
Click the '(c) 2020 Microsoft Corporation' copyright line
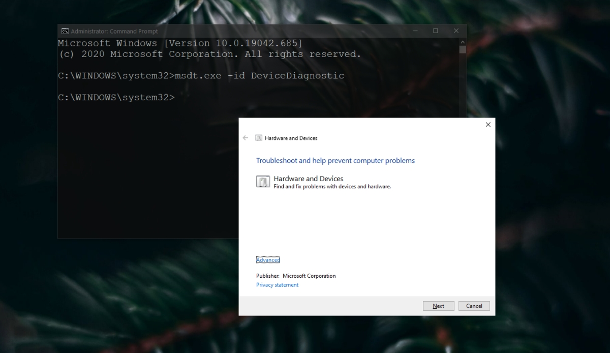click(209, 54)
